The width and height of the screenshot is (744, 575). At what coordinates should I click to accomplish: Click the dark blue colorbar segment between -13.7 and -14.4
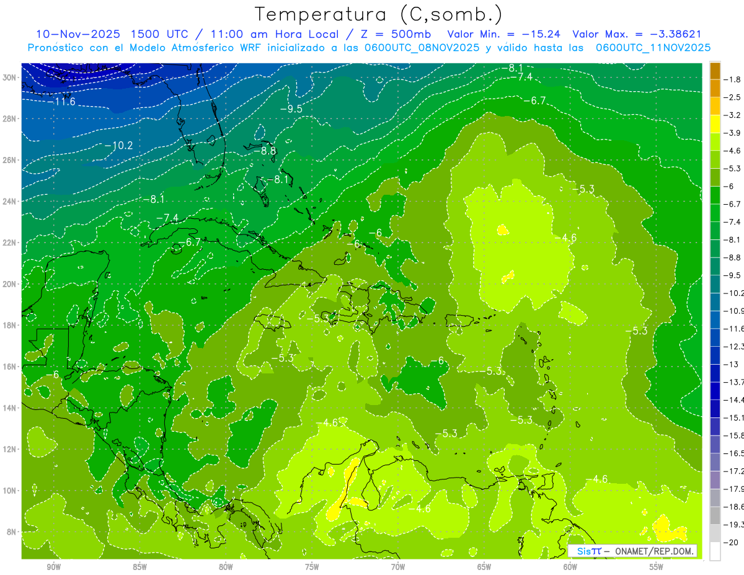[x=715, y=391]
